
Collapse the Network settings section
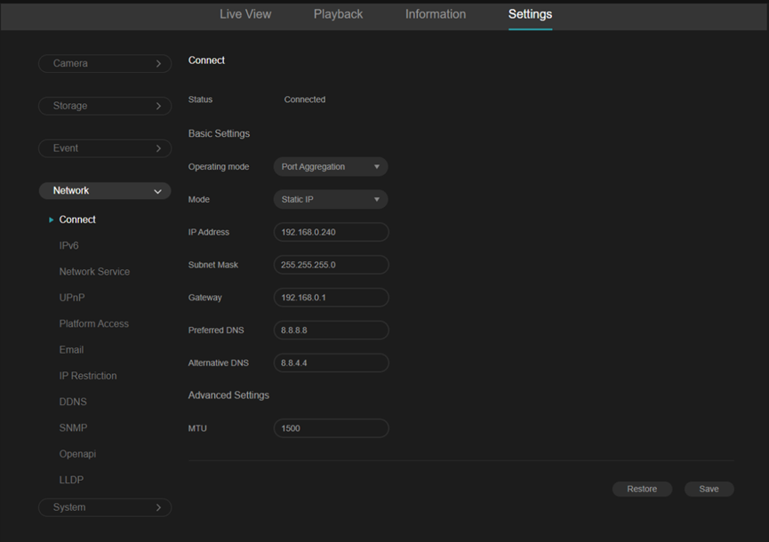click(104, 190)
